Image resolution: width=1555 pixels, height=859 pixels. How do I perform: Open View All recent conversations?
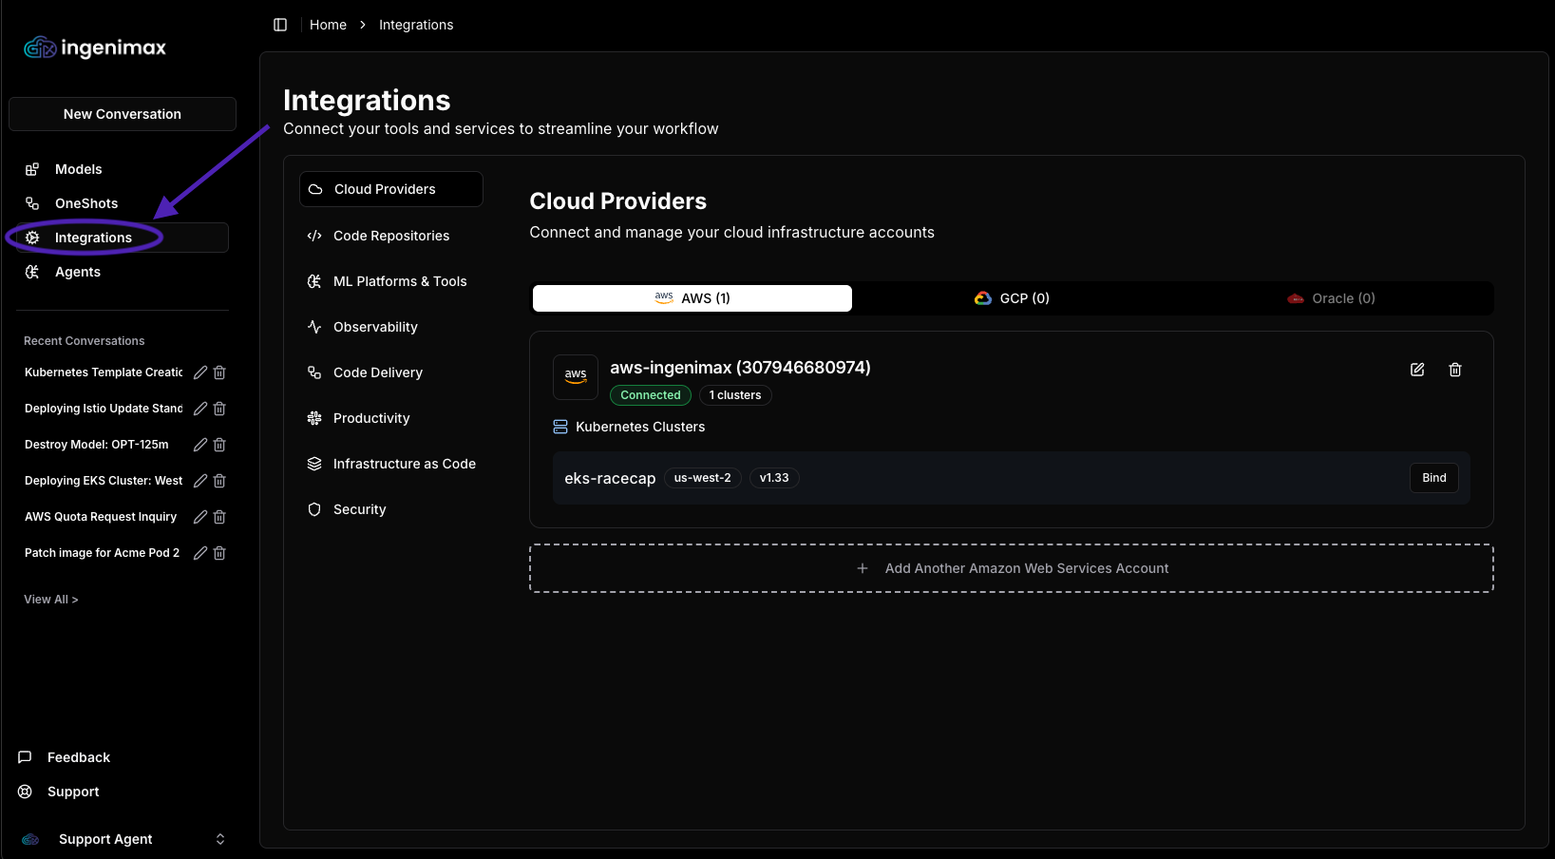tap(51, 600)
